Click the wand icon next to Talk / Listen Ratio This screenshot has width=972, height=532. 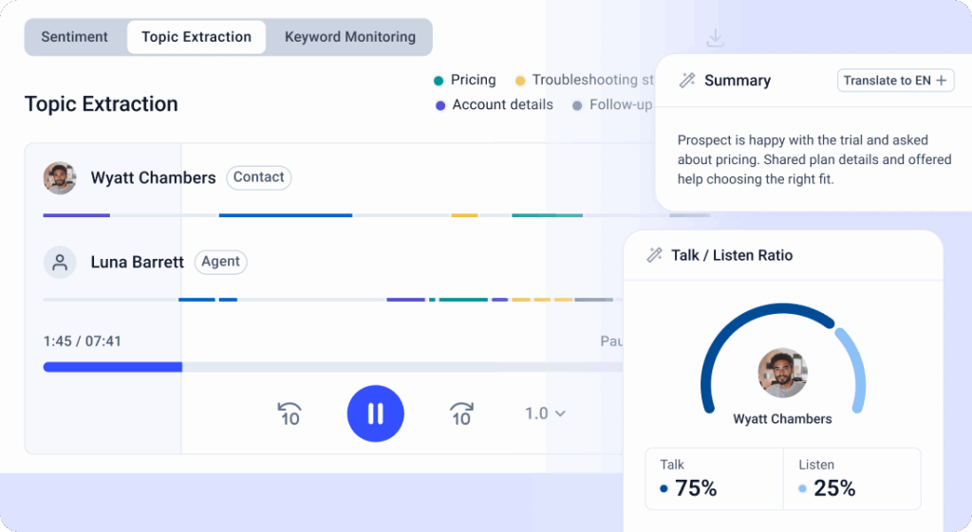pos(654,255)
